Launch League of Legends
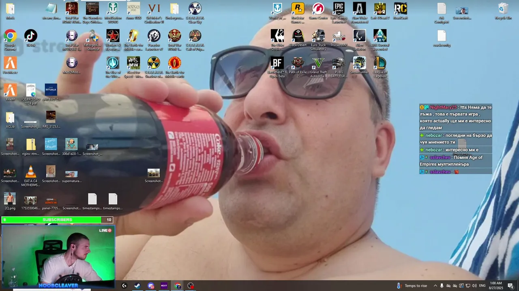 click(380, 67)
